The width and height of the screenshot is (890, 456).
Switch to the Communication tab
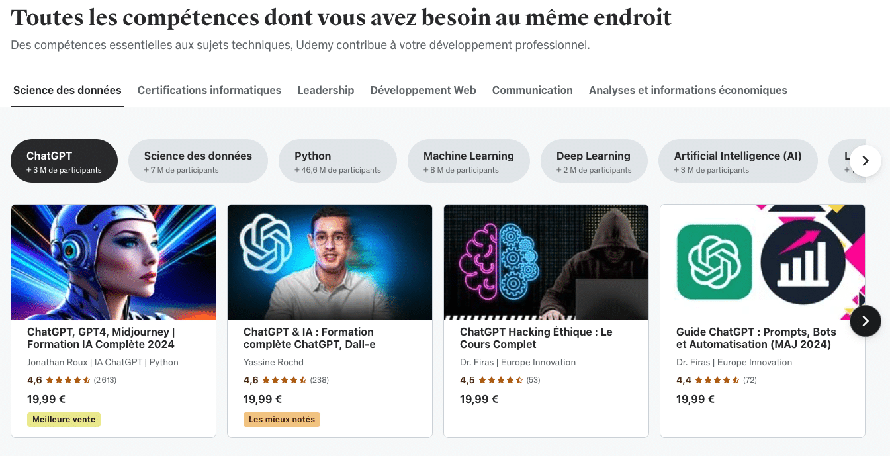532,90
